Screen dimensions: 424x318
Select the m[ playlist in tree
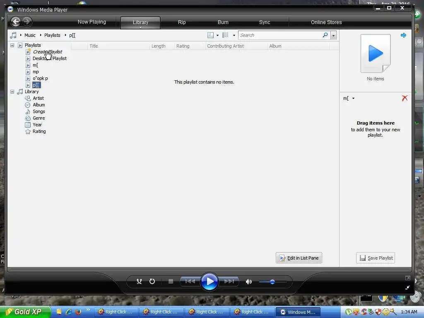tap(35, 65)
